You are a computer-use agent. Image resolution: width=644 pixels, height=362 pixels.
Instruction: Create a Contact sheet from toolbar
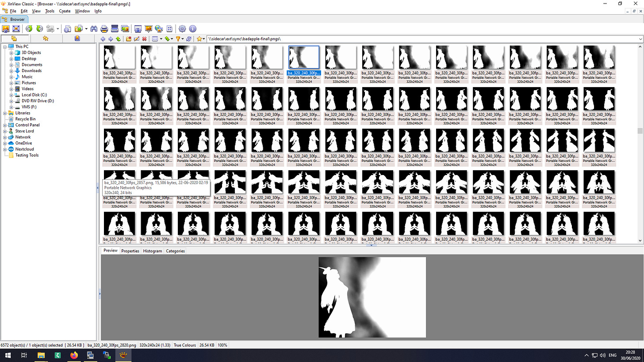coord(169,29)
